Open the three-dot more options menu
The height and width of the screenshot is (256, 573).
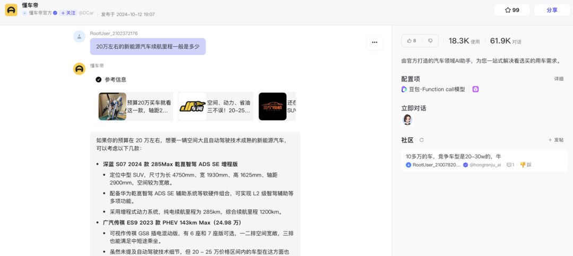[375, 42]
